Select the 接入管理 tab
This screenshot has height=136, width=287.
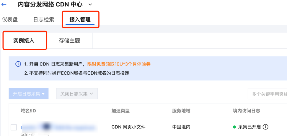tap(80, 20)
